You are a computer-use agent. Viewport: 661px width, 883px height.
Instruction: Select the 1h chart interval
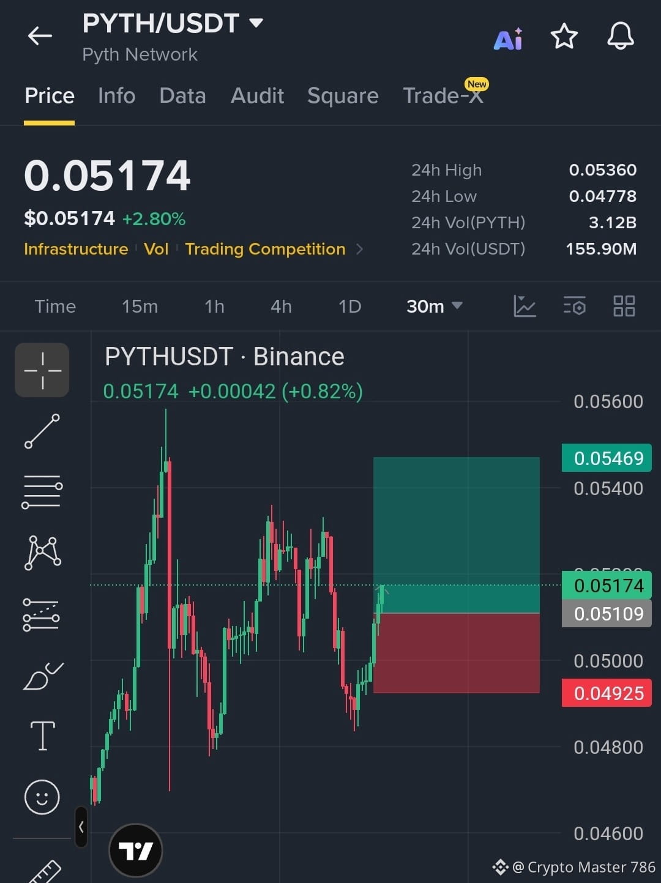(214, 306)
